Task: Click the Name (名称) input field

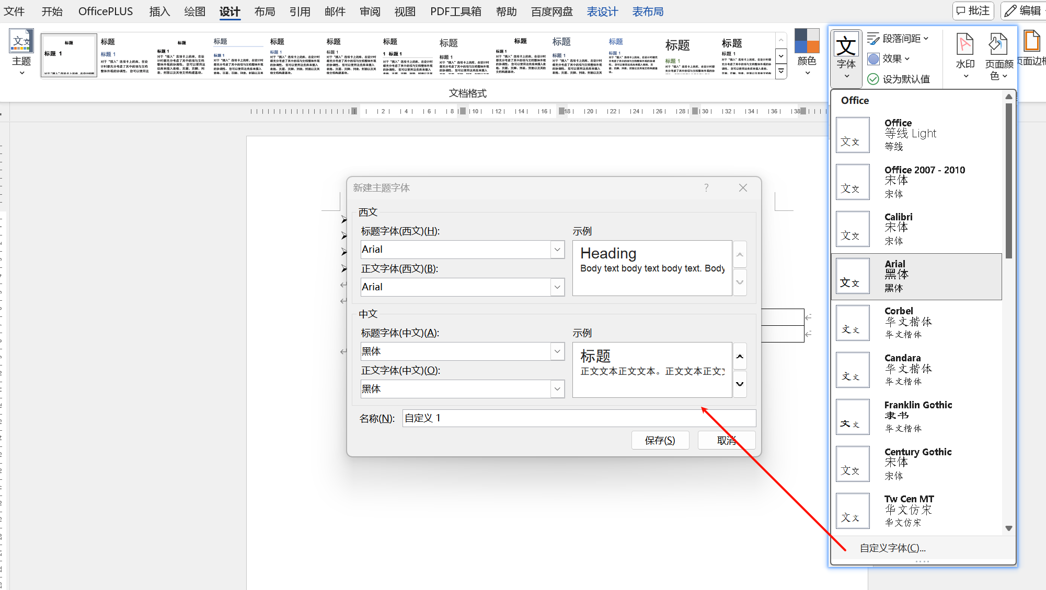Action: tap(578, 418)
